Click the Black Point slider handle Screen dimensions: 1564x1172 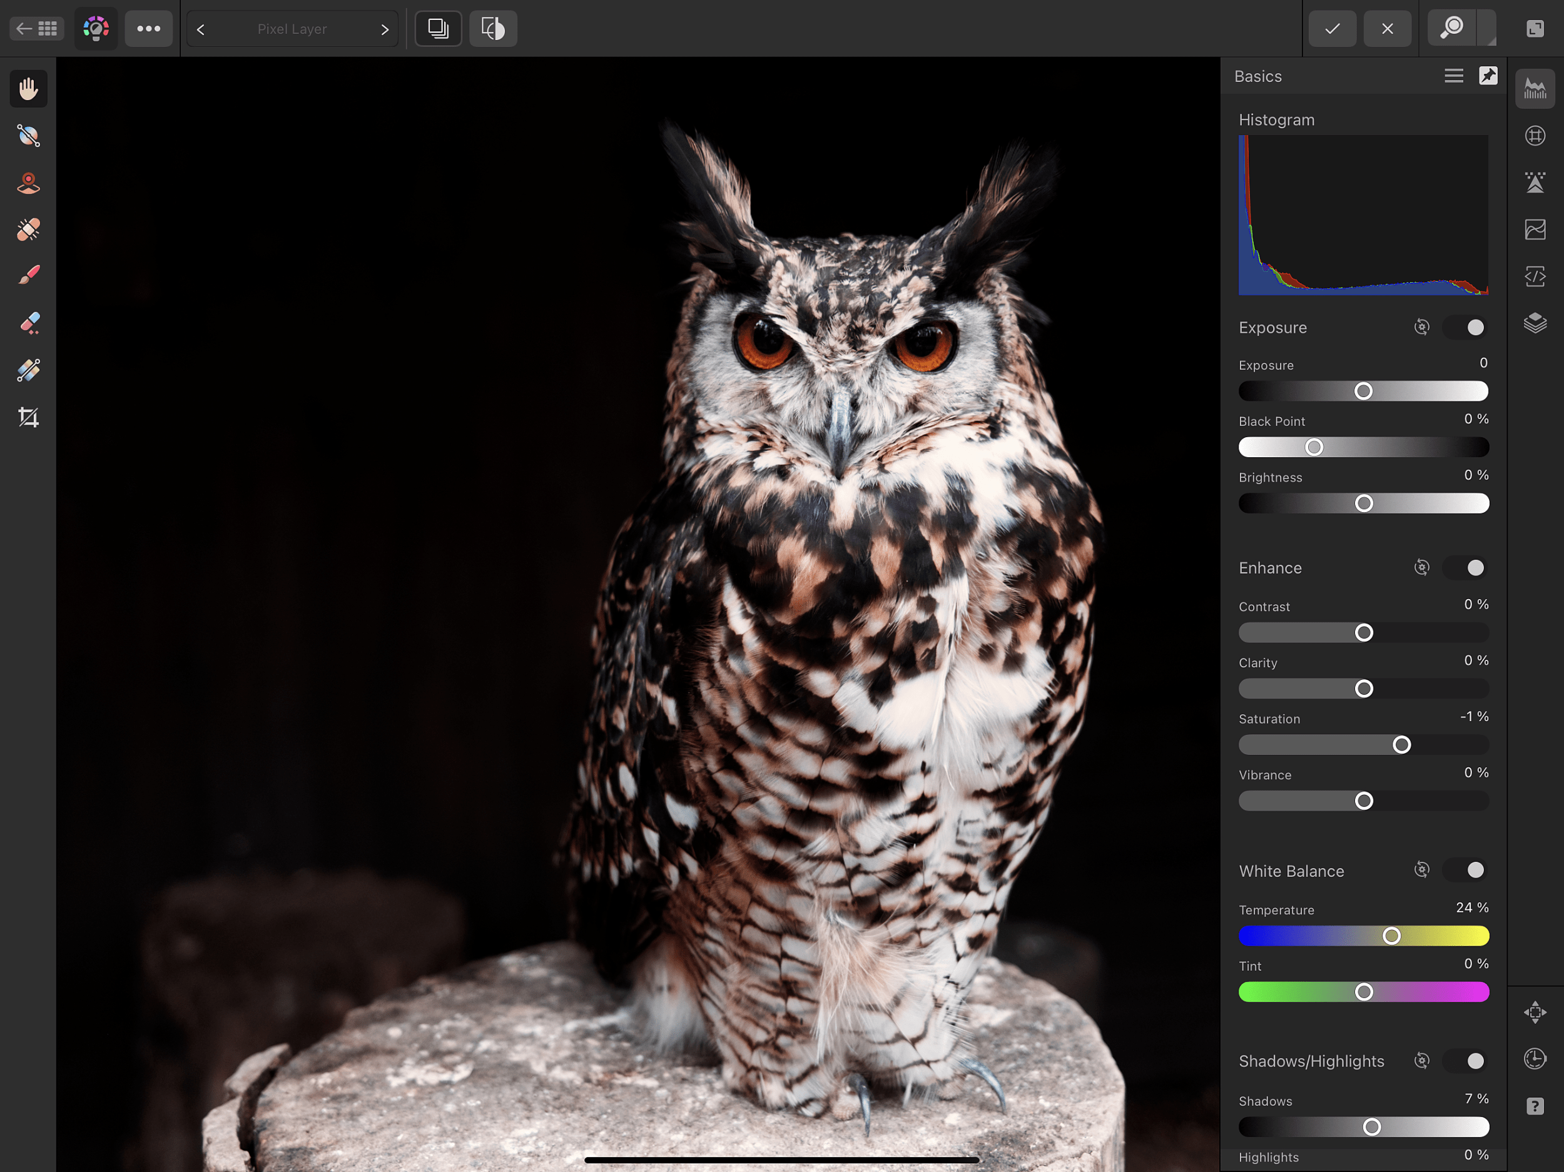1314,447
